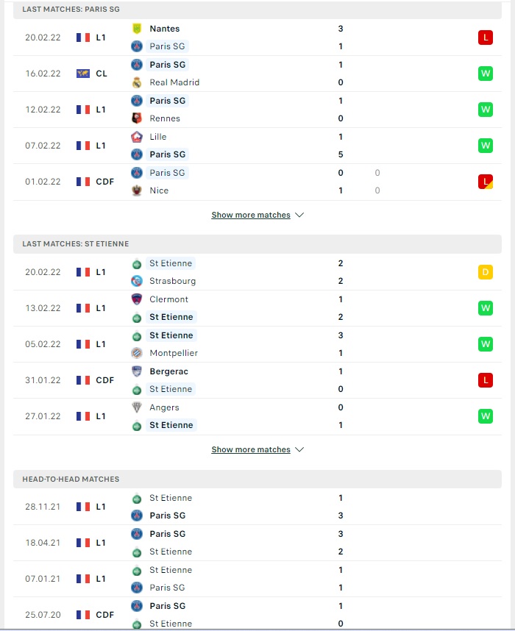Click yellow D badge for Strasbourg match
Screen dimensions: 515x631
[x=485, y=272]
